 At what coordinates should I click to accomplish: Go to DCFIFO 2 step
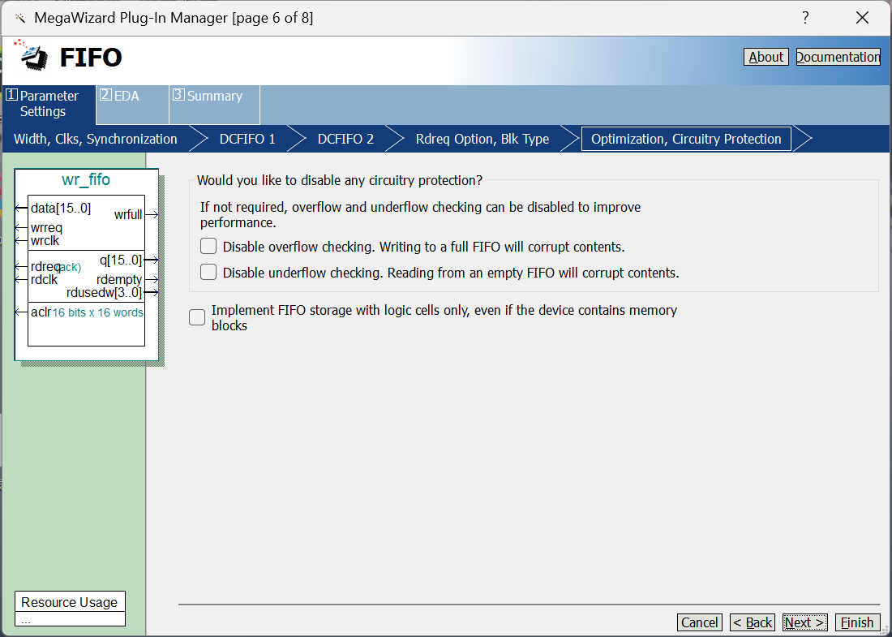pos(345,139)
